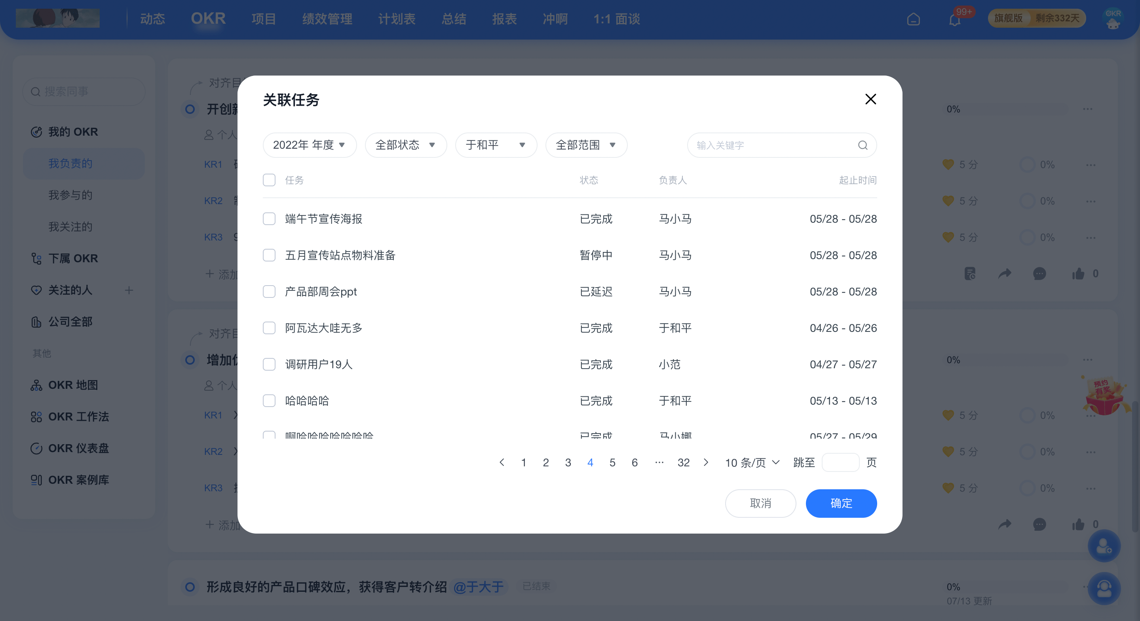Go to previous page arrow
This screenshot has height=621, width=1140.
[x=502, y=462]
